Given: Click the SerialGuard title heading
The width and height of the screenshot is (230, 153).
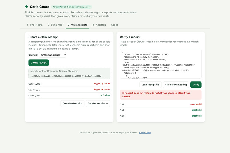Looking at the screenshot, I should 40,7.
